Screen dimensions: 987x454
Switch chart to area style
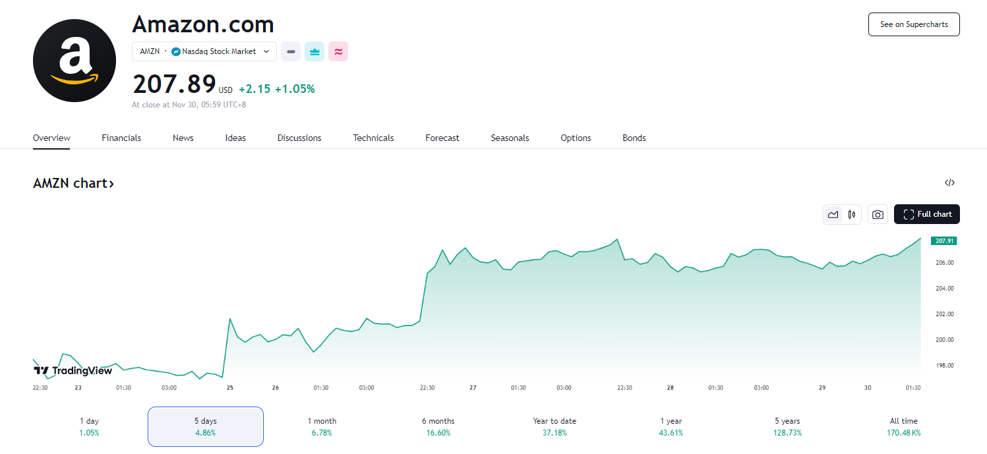[833, 214]
